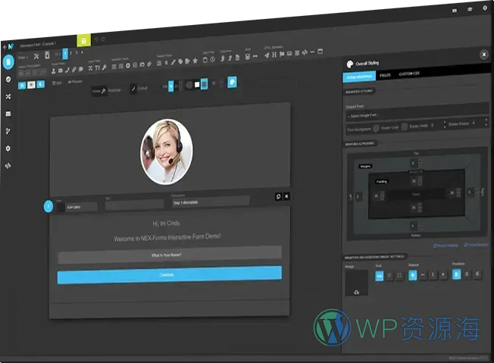Open the embed code sidebar icon

[8, 165]
